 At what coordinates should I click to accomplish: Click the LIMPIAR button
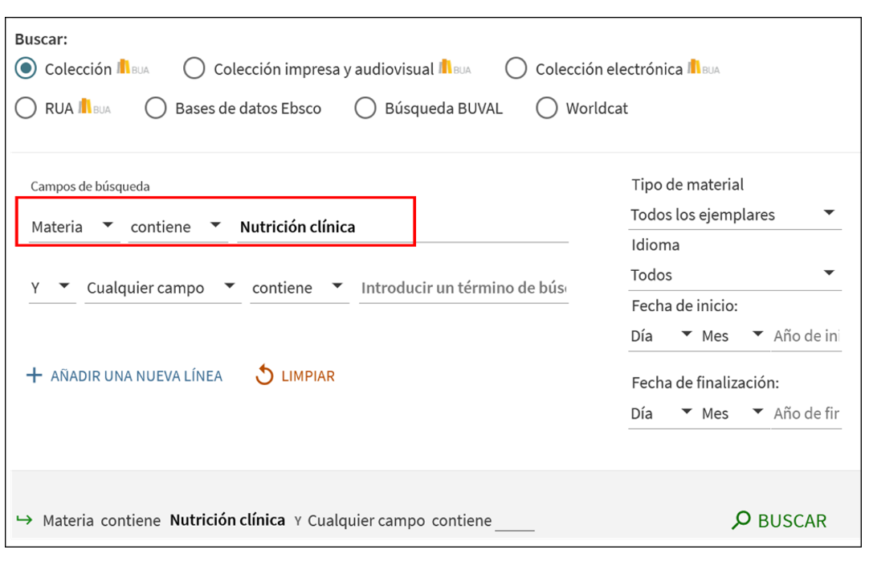[x=308, y=376]
